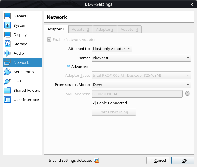Screen dimensions: 197x167
Task: Switch to the Adapter 1 tab
Action: coord(56,29)
